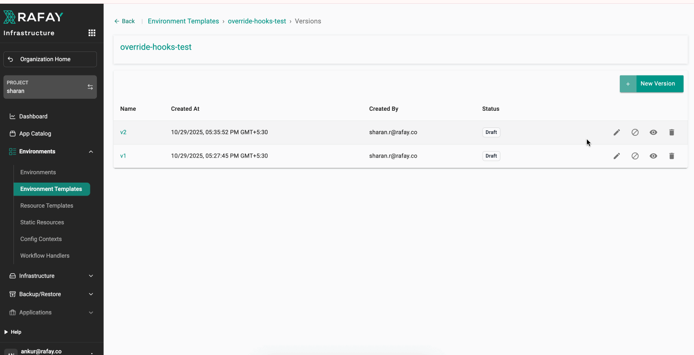Image resolution: width=694 pixels, height=355 pixels.
Task: Click the Organization Home button
Action: click(50, 59)
